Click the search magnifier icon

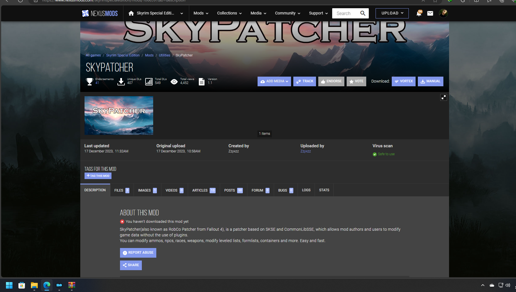pyautogui.click(x=363, y=13)
